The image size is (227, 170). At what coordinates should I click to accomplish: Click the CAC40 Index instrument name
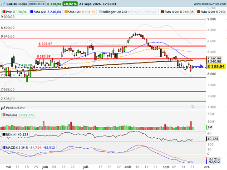[x=17, y=4]
